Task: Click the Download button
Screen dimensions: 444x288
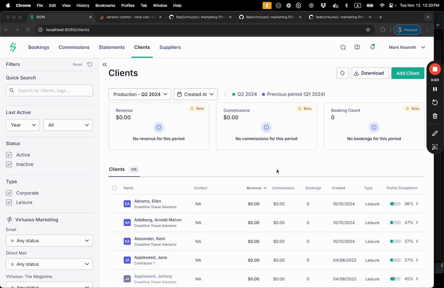Action: [369, 73]
